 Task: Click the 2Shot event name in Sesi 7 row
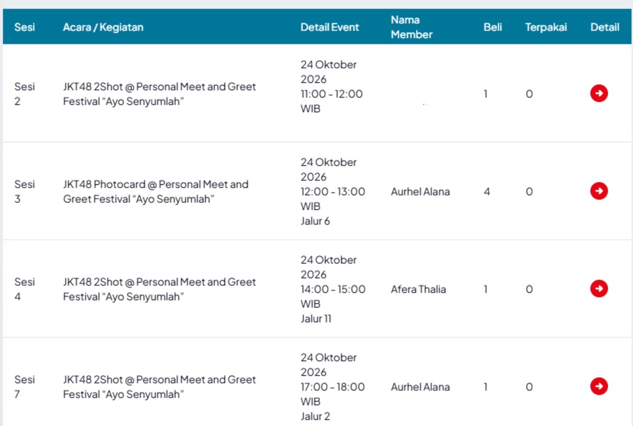tap(159, 386)
